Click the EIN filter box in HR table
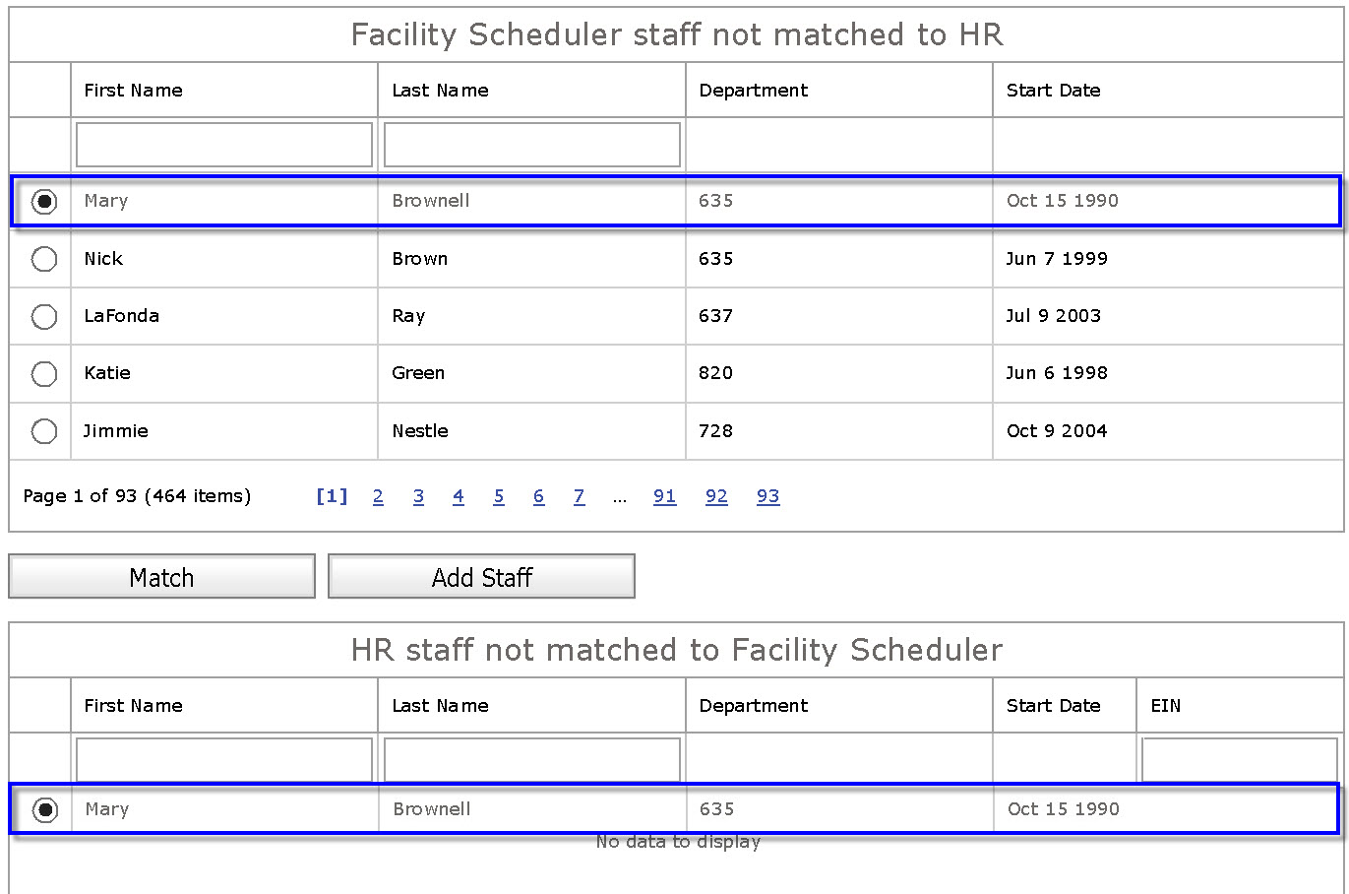Viewport: 1349px width, 894px height. (1238, 759)
